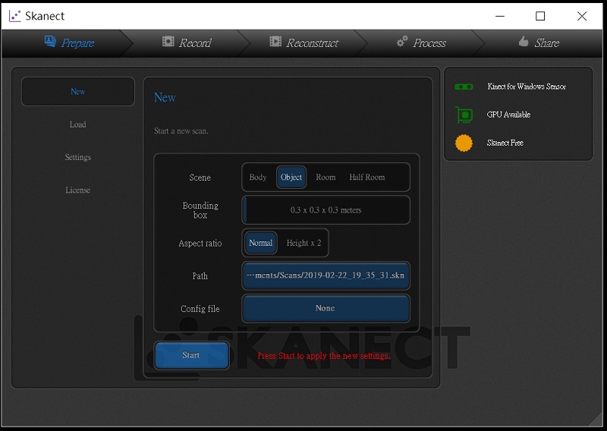
Task: Go to the Process tab
Action: (422, 42)
